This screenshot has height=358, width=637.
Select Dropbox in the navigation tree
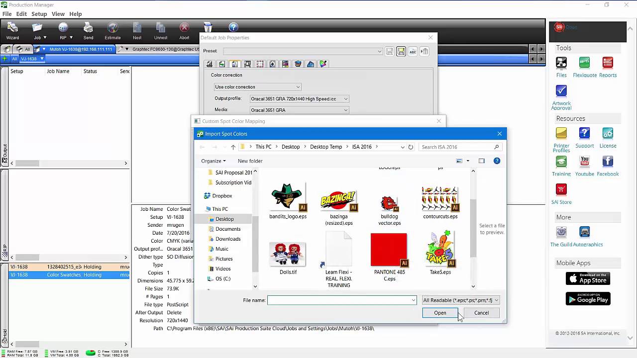click(x=222, y=196)
